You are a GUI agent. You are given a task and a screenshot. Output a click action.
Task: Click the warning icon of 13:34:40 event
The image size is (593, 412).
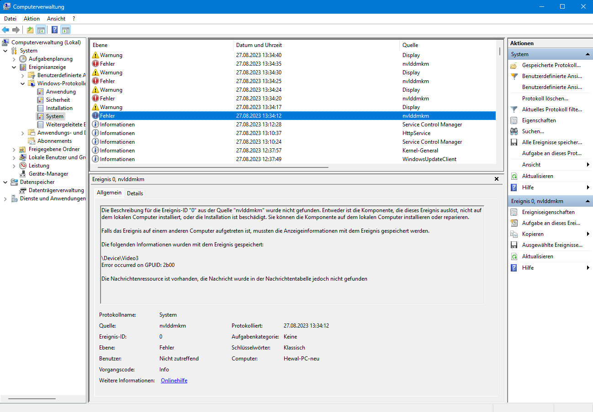95,55
